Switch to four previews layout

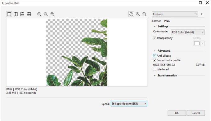(x=29, y=14)
